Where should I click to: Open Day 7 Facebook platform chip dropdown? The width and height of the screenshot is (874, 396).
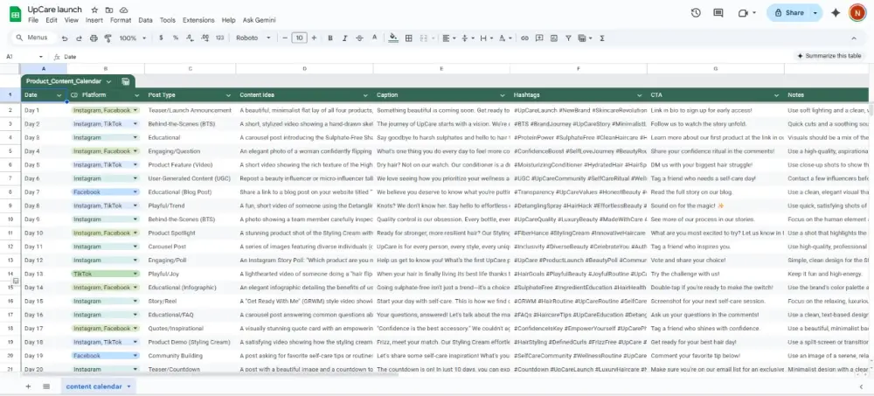pos(135,191)
